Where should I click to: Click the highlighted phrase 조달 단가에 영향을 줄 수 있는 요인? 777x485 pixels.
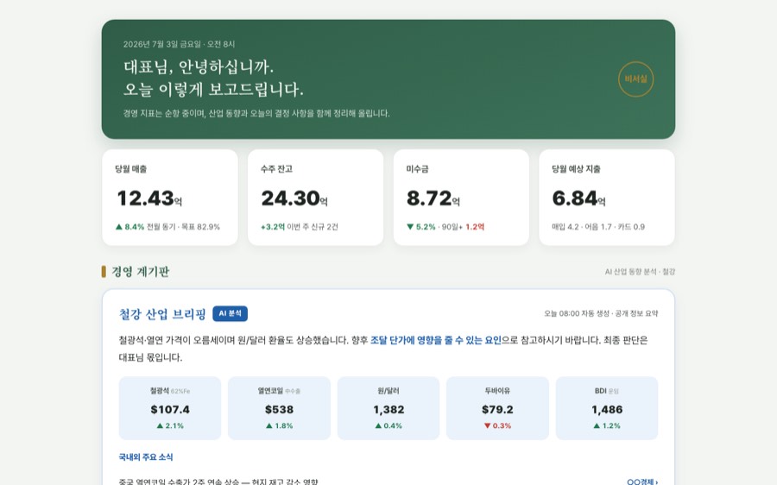[436, 340]
